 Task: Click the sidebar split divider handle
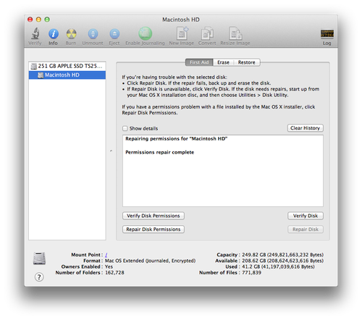pos(111,151)
